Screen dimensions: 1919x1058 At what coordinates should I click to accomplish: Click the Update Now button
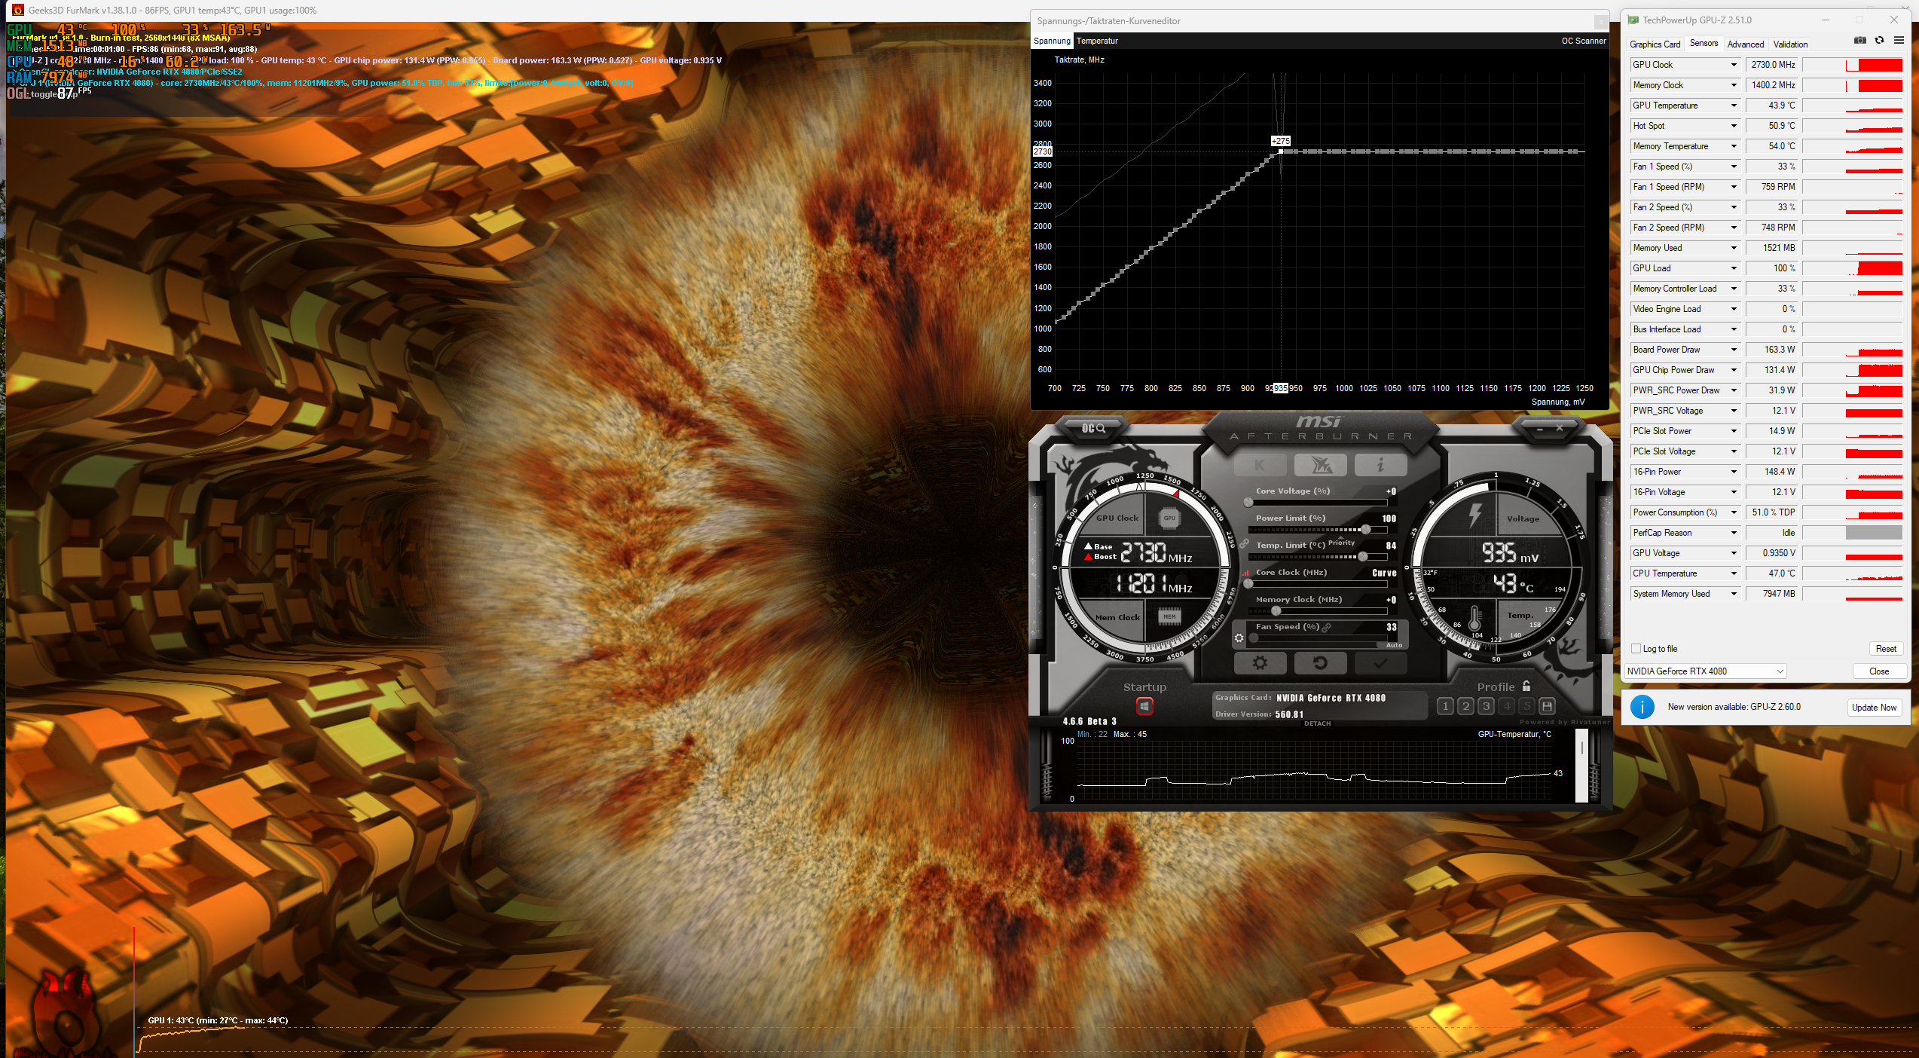1874,708
